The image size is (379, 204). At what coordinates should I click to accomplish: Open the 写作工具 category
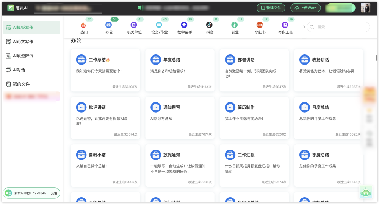(285, 28)
